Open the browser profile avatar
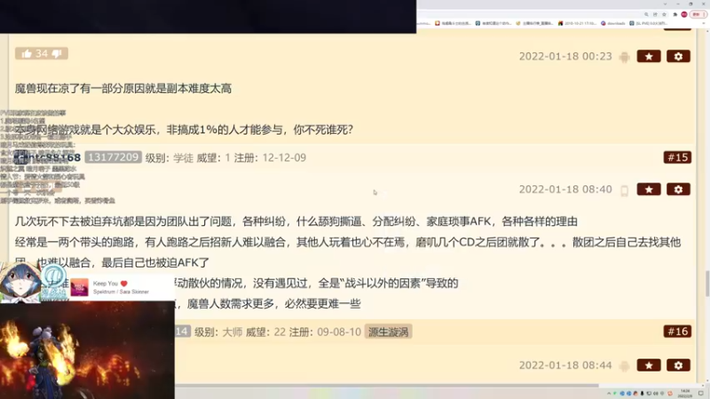The image size is (710, 399). coord(684,14)
